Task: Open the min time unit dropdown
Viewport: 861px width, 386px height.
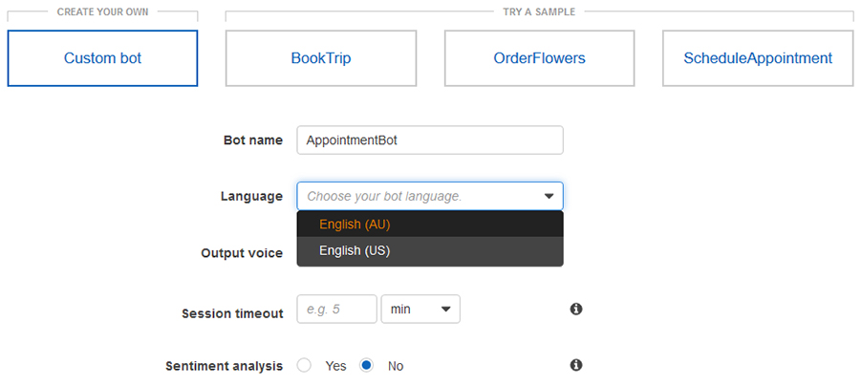Action: pyautogui.click(x=420, y=310)
